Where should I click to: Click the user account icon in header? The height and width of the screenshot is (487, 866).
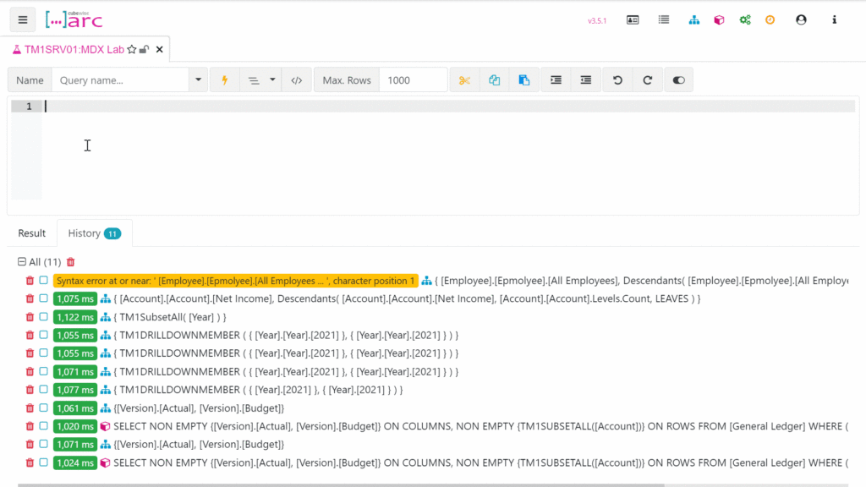pos(801,20)
